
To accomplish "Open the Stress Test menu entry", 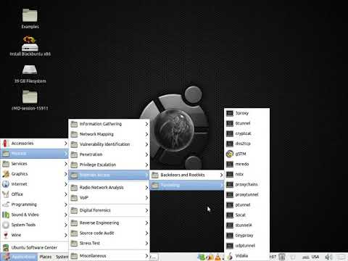I will tap(109, 243).
